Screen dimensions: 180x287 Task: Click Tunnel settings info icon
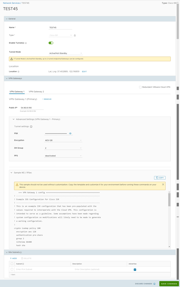tap(31, 127)
